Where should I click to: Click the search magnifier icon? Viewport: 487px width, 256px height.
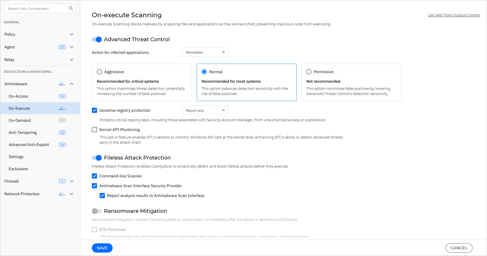click(71, 8)
